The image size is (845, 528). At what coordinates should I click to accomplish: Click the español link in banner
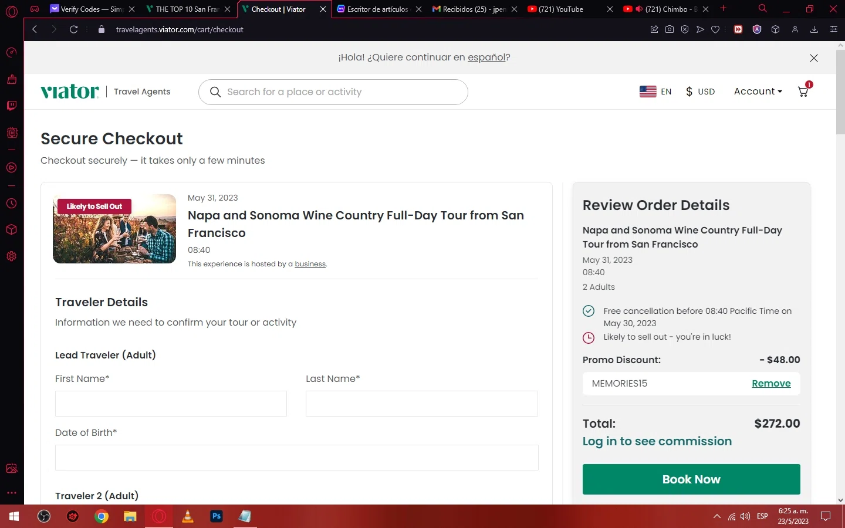pos(486,57)
